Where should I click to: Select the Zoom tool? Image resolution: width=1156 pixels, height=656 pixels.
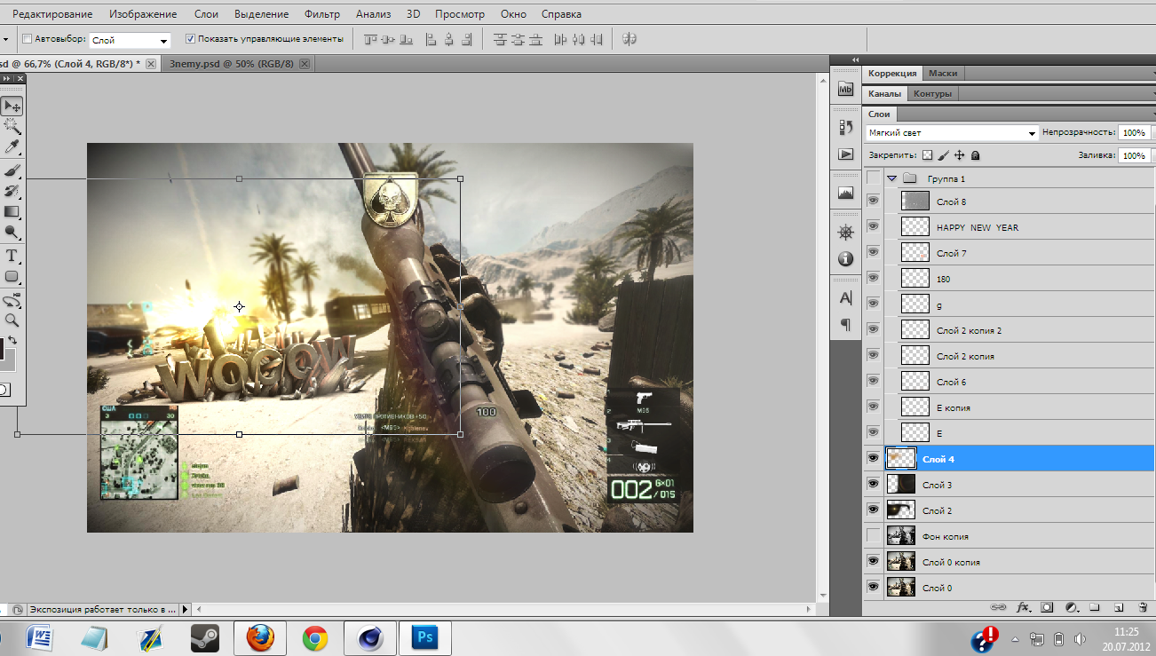pyautogui.click(x=12, y=320)
